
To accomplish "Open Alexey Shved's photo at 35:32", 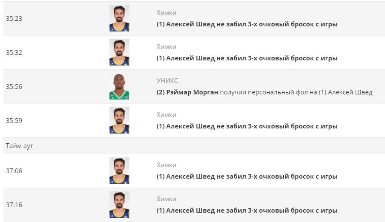I will [119, 52].
